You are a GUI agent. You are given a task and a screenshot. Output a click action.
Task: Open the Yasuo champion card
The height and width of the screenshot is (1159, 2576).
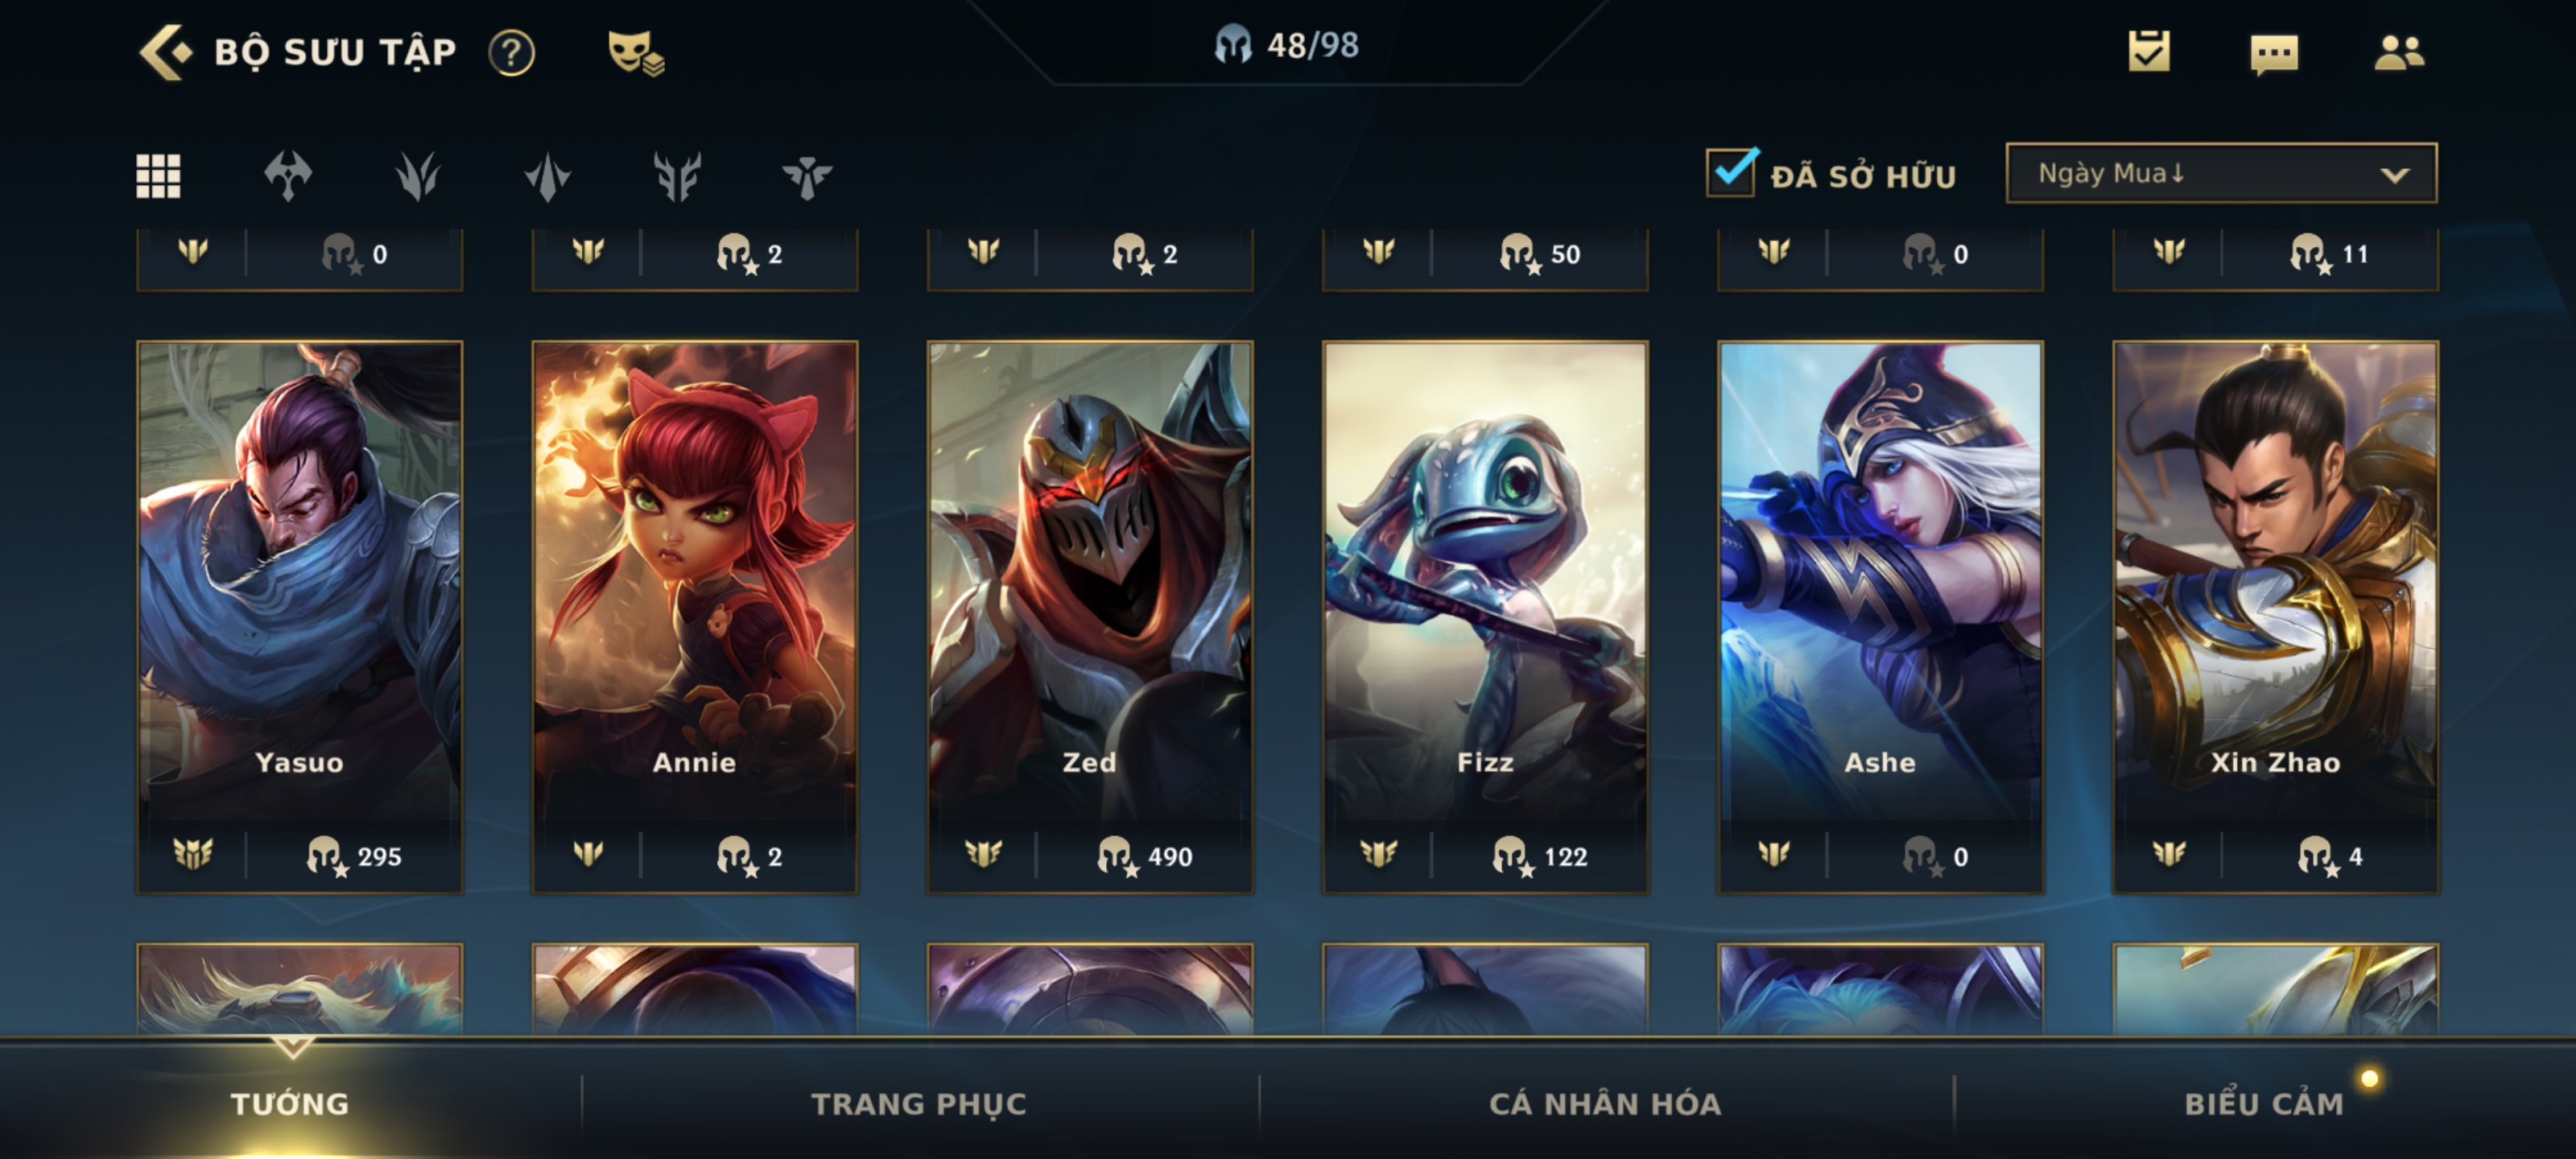[x=299, y=616]
